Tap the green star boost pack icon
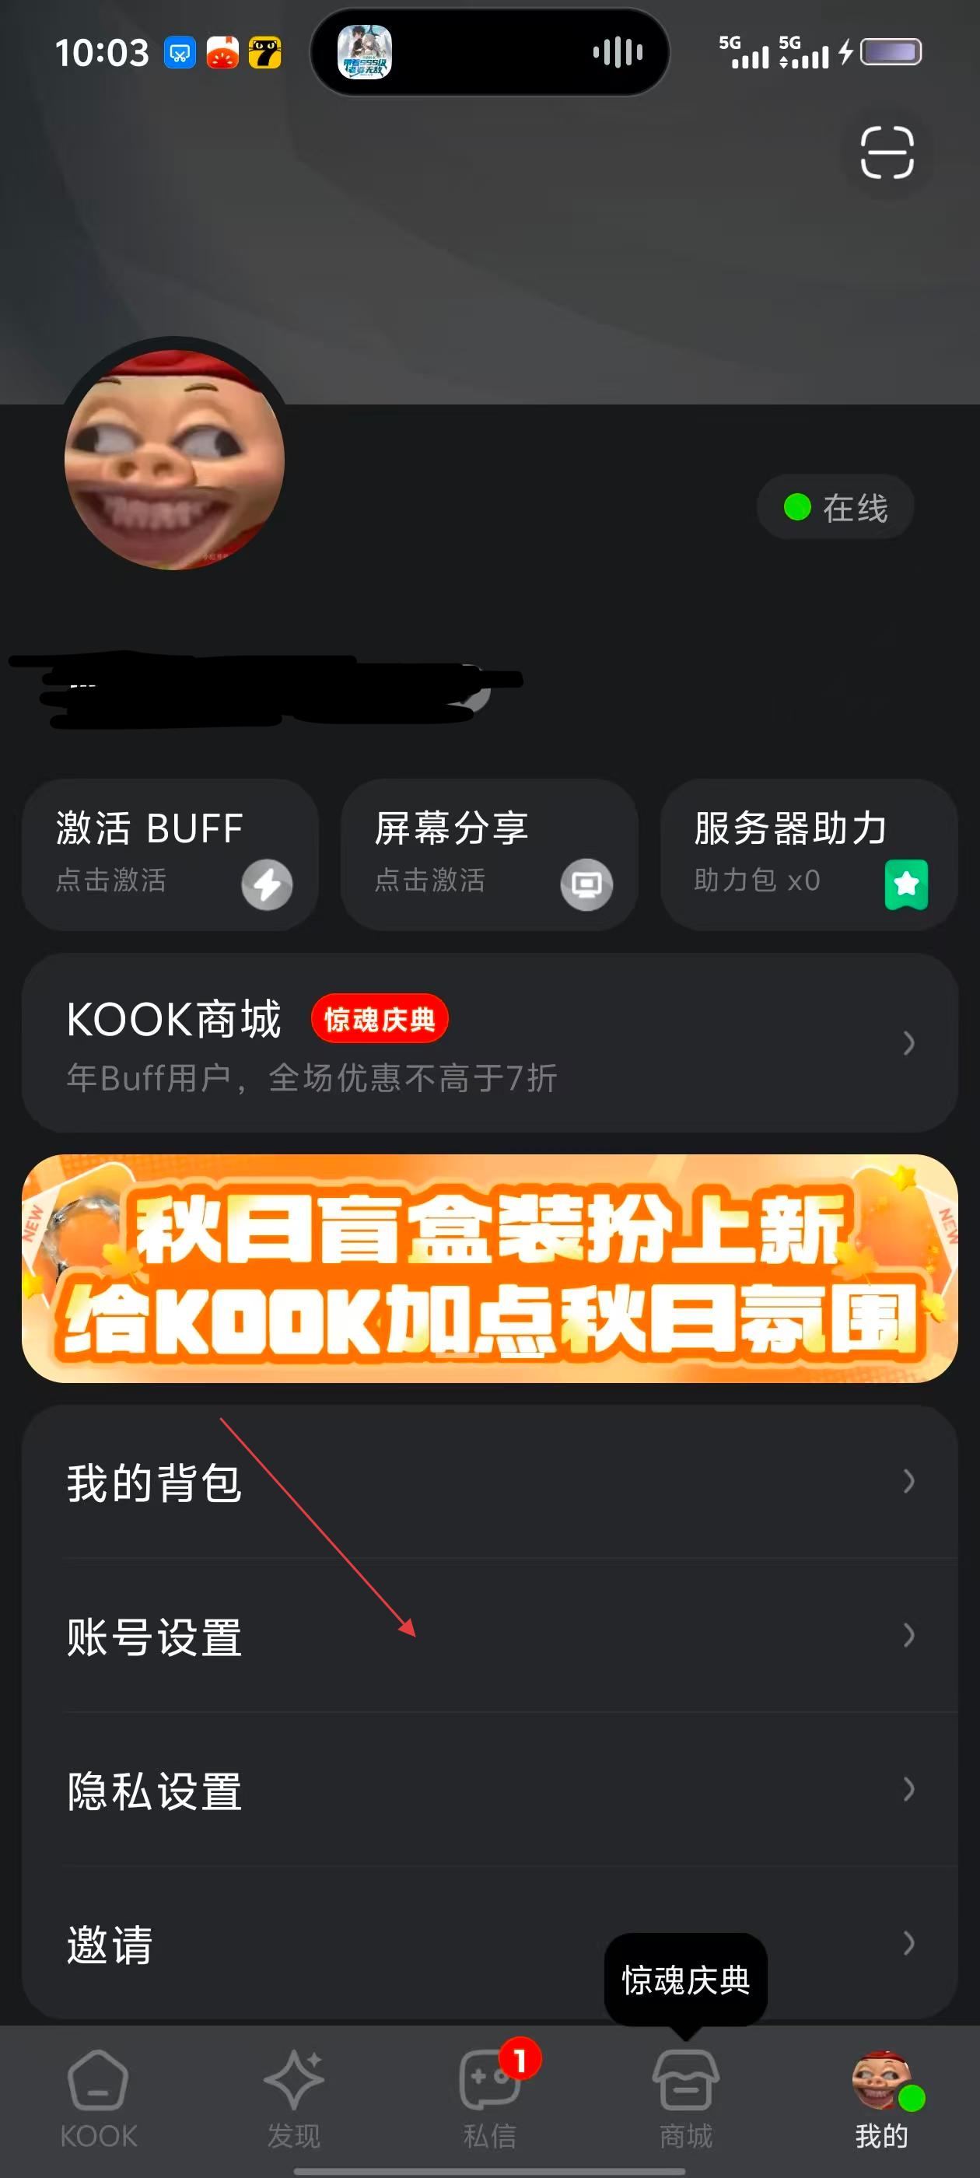Image resolution: width=980 pixels, height=2178 pixels. [x=905, y=884]
